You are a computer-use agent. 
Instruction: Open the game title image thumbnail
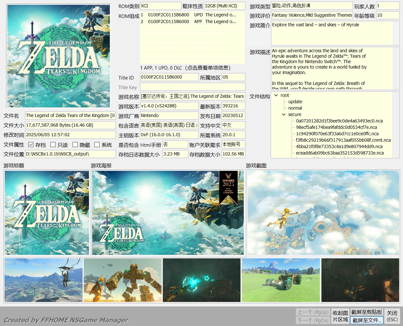pos(47,213)
